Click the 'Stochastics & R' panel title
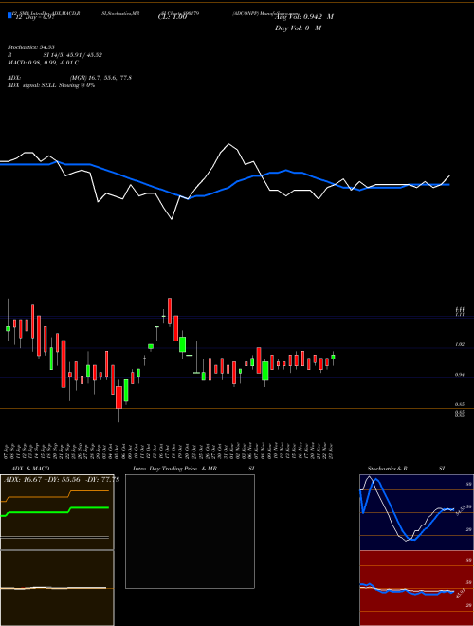474x626 pixels. click(x=388, y=469)
